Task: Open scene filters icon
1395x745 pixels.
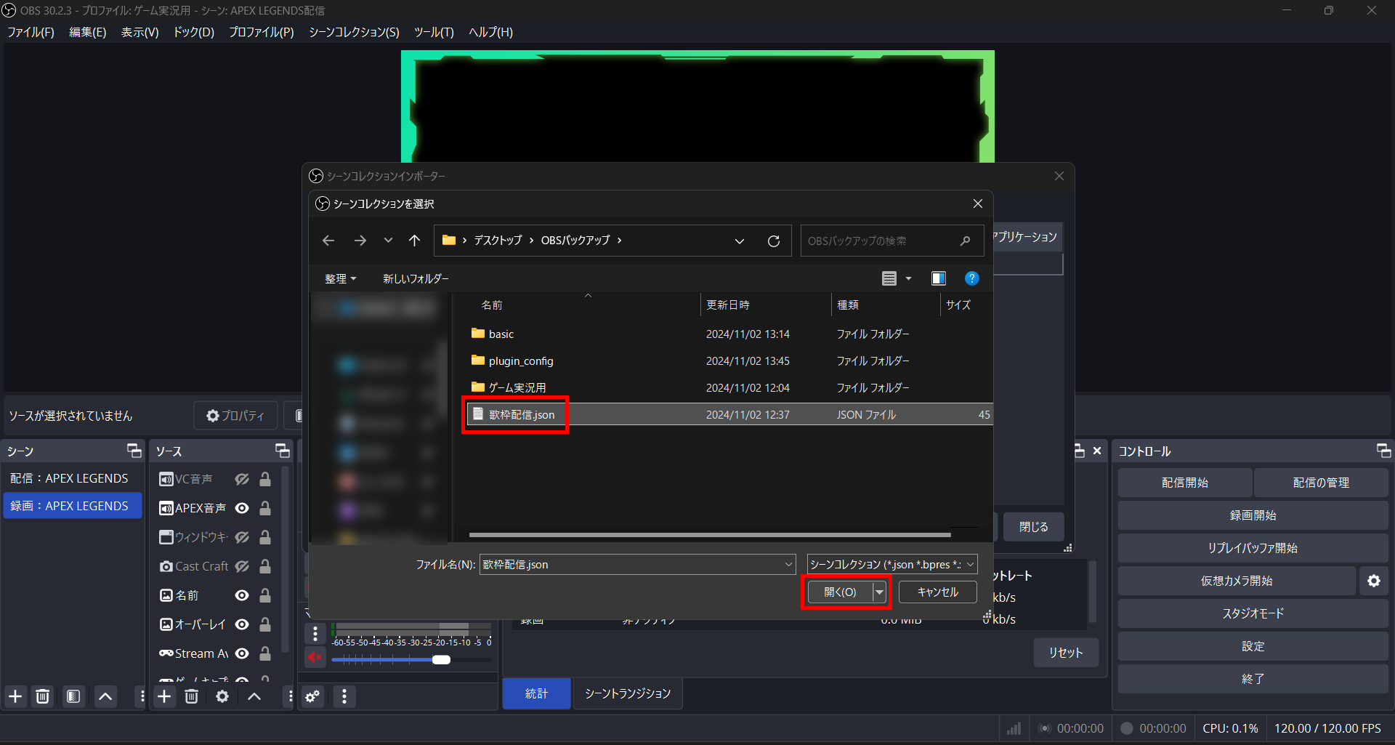Action: pos(73,696)
